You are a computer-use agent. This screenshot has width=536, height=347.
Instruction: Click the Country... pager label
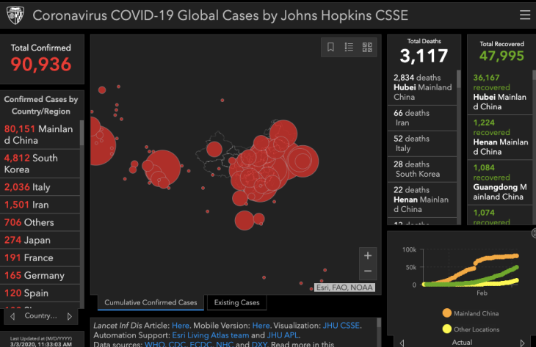pyautogui.click(x=40, y=315)
